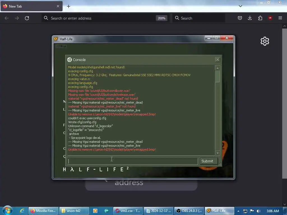
Task: Open the Firefox extensions menu
Action: (260, 18)
